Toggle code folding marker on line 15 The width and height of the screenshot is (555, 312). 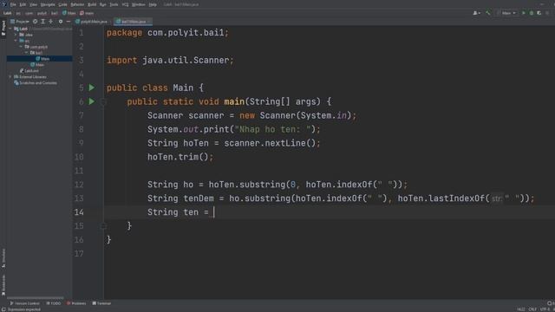(x=103, y=225)
